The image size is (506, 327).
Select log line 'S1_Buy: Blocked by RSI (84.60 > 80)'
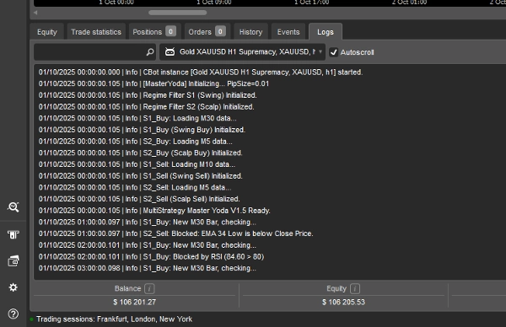(151, 257)
